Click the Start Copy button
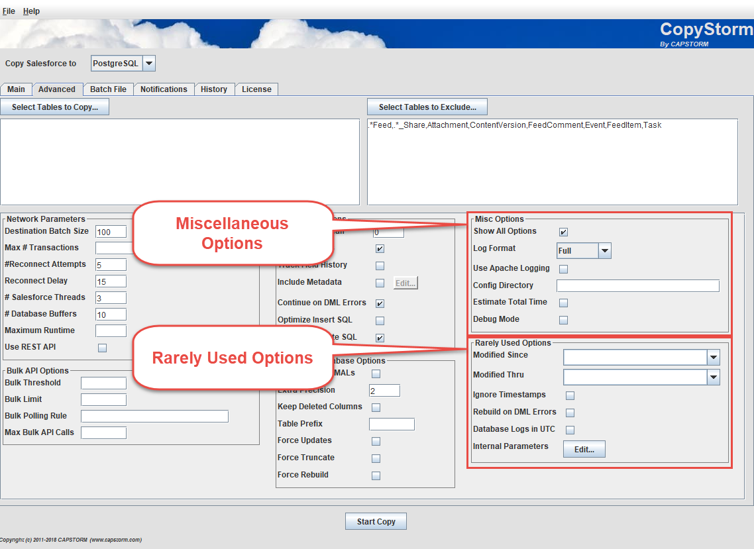754x549 pixels. (376, 522)
